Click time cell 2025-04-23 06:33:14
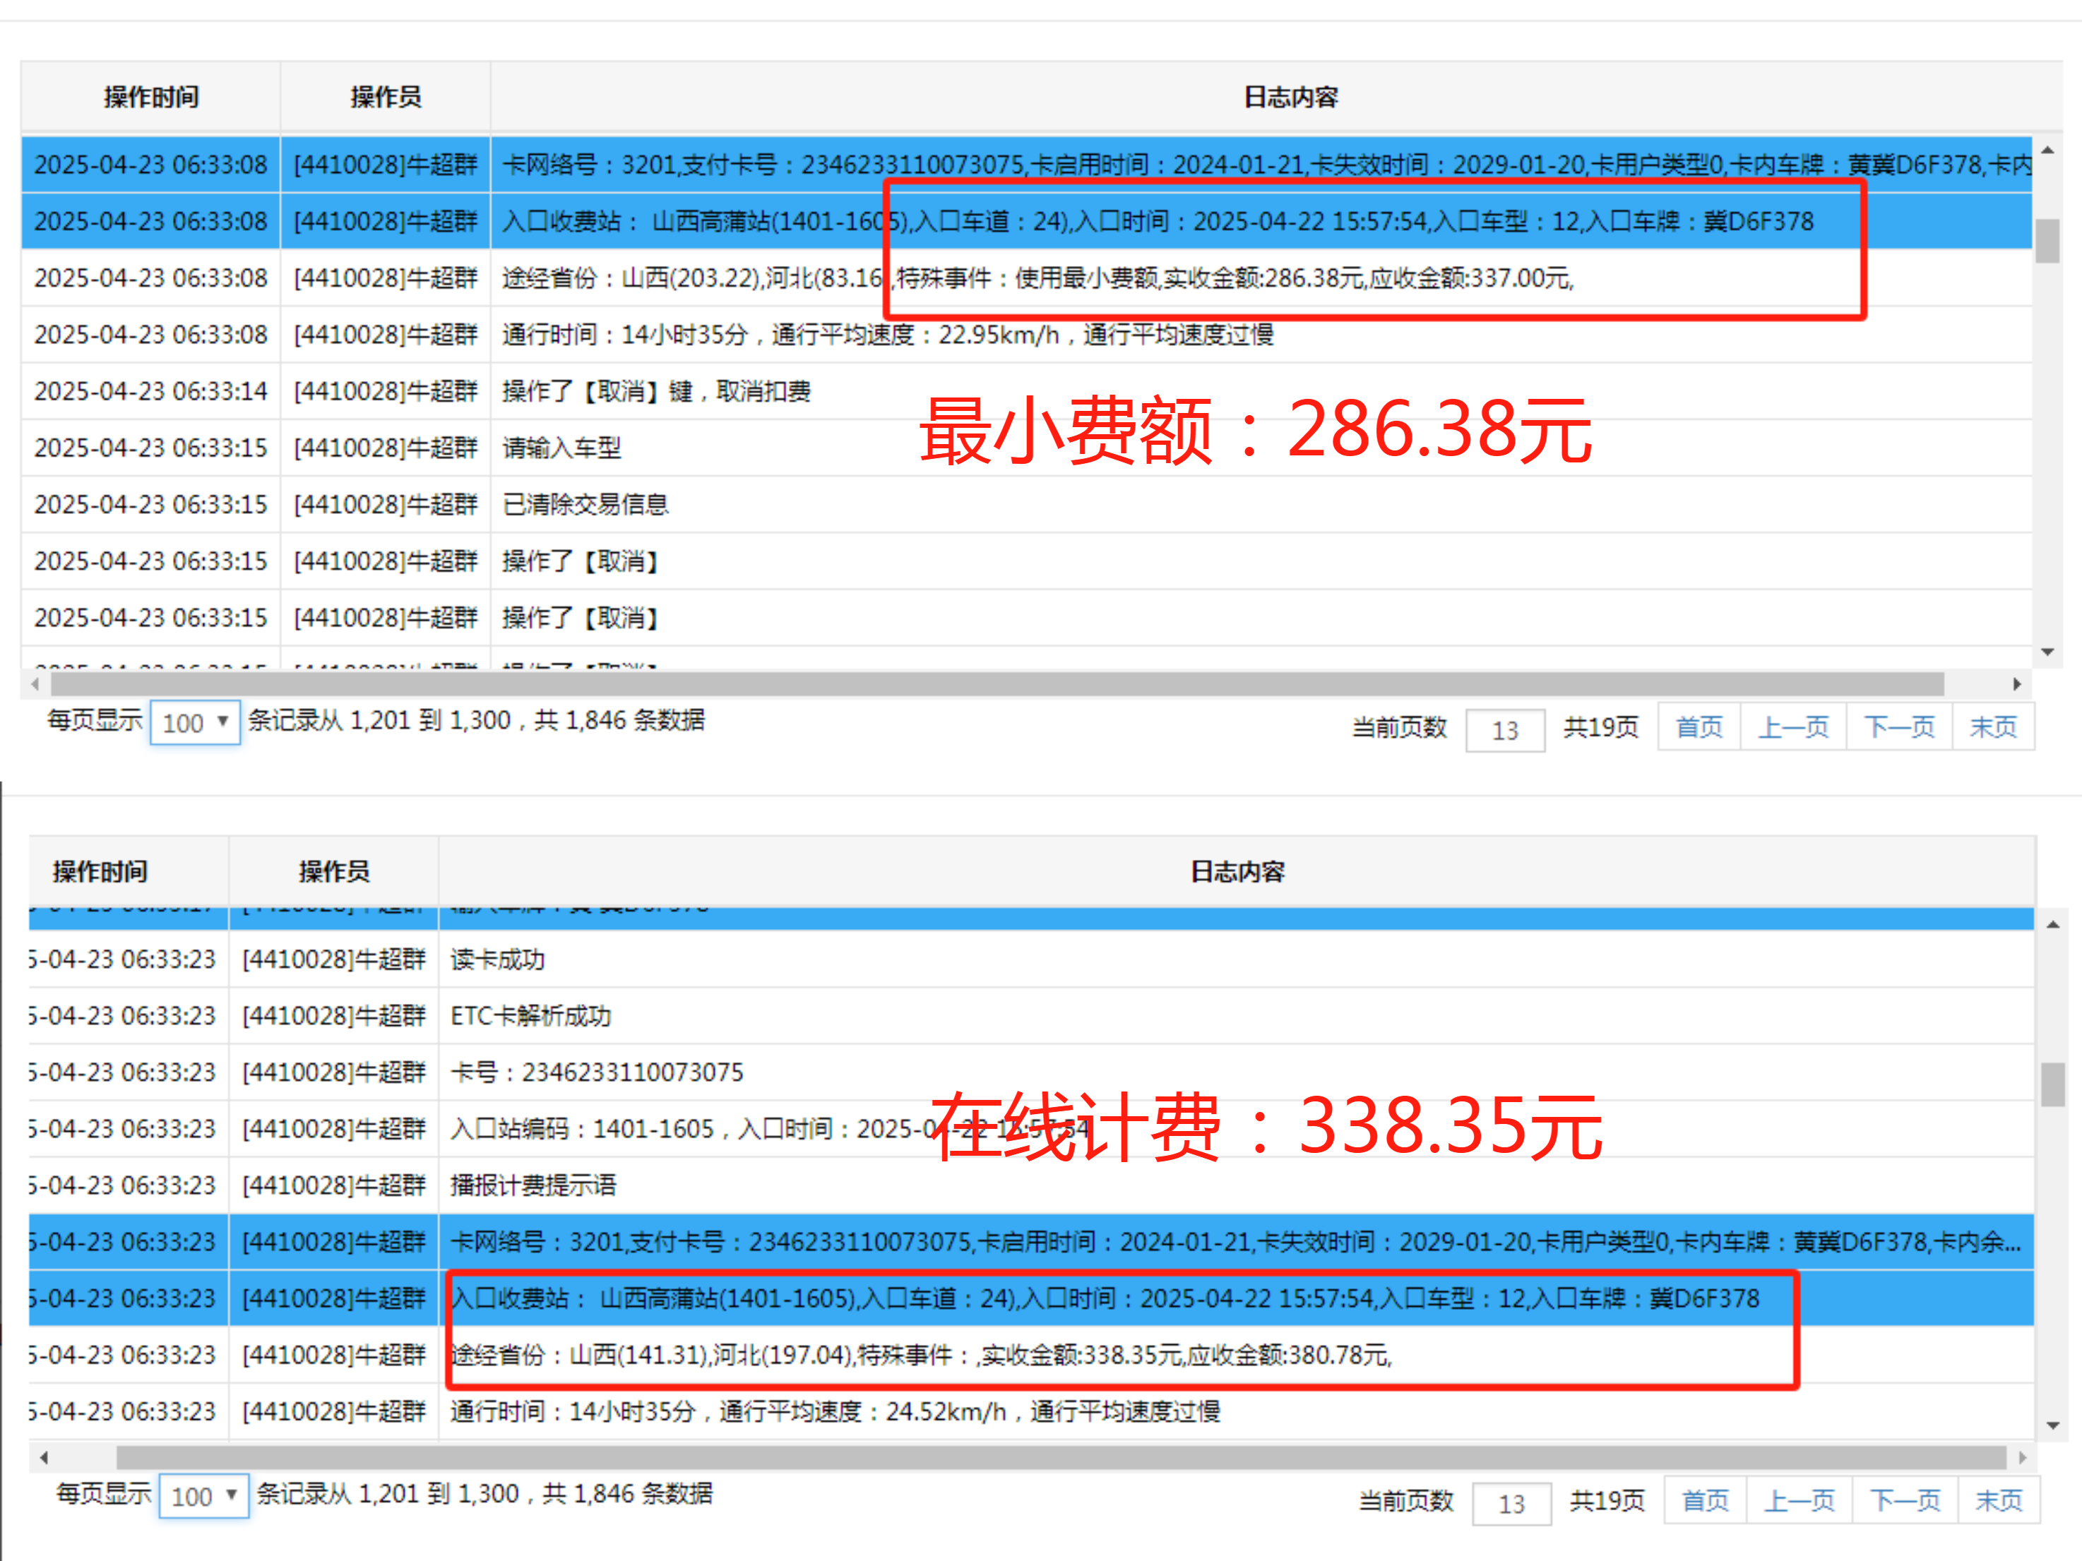 pos(150,390)
